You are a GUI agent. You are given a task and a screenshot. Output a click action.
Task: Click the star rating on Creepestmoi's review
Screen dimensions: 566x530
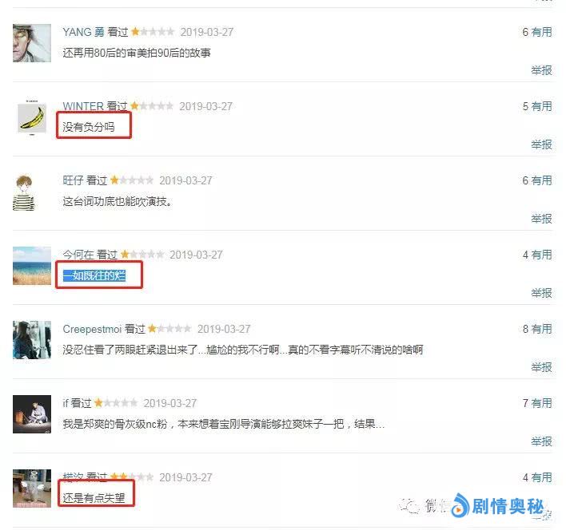pyautogui.click(x=169, y=329)
